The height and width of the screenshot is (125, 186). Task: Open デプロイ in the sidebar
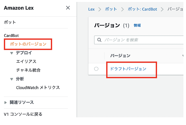tap(24, 53)
